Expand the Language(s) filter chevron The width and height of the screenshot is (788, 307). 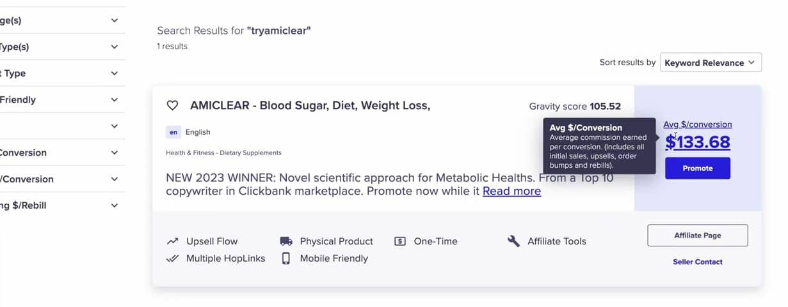click(115, 20)
